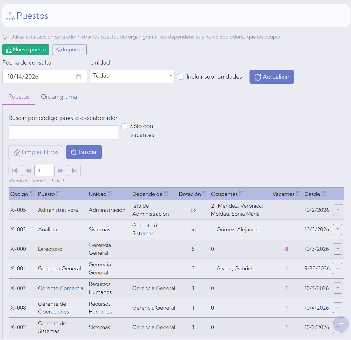The image size is (351, 340).
Task: Sort table by Vacantes column
Action: coord(298,194)
